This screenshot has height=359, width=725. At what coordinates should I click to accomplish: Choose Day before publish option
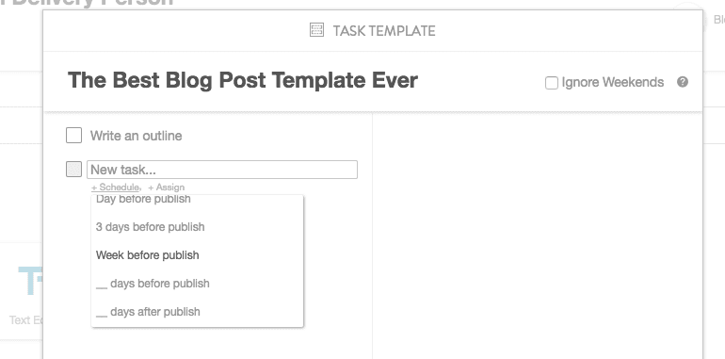[143, 199]
